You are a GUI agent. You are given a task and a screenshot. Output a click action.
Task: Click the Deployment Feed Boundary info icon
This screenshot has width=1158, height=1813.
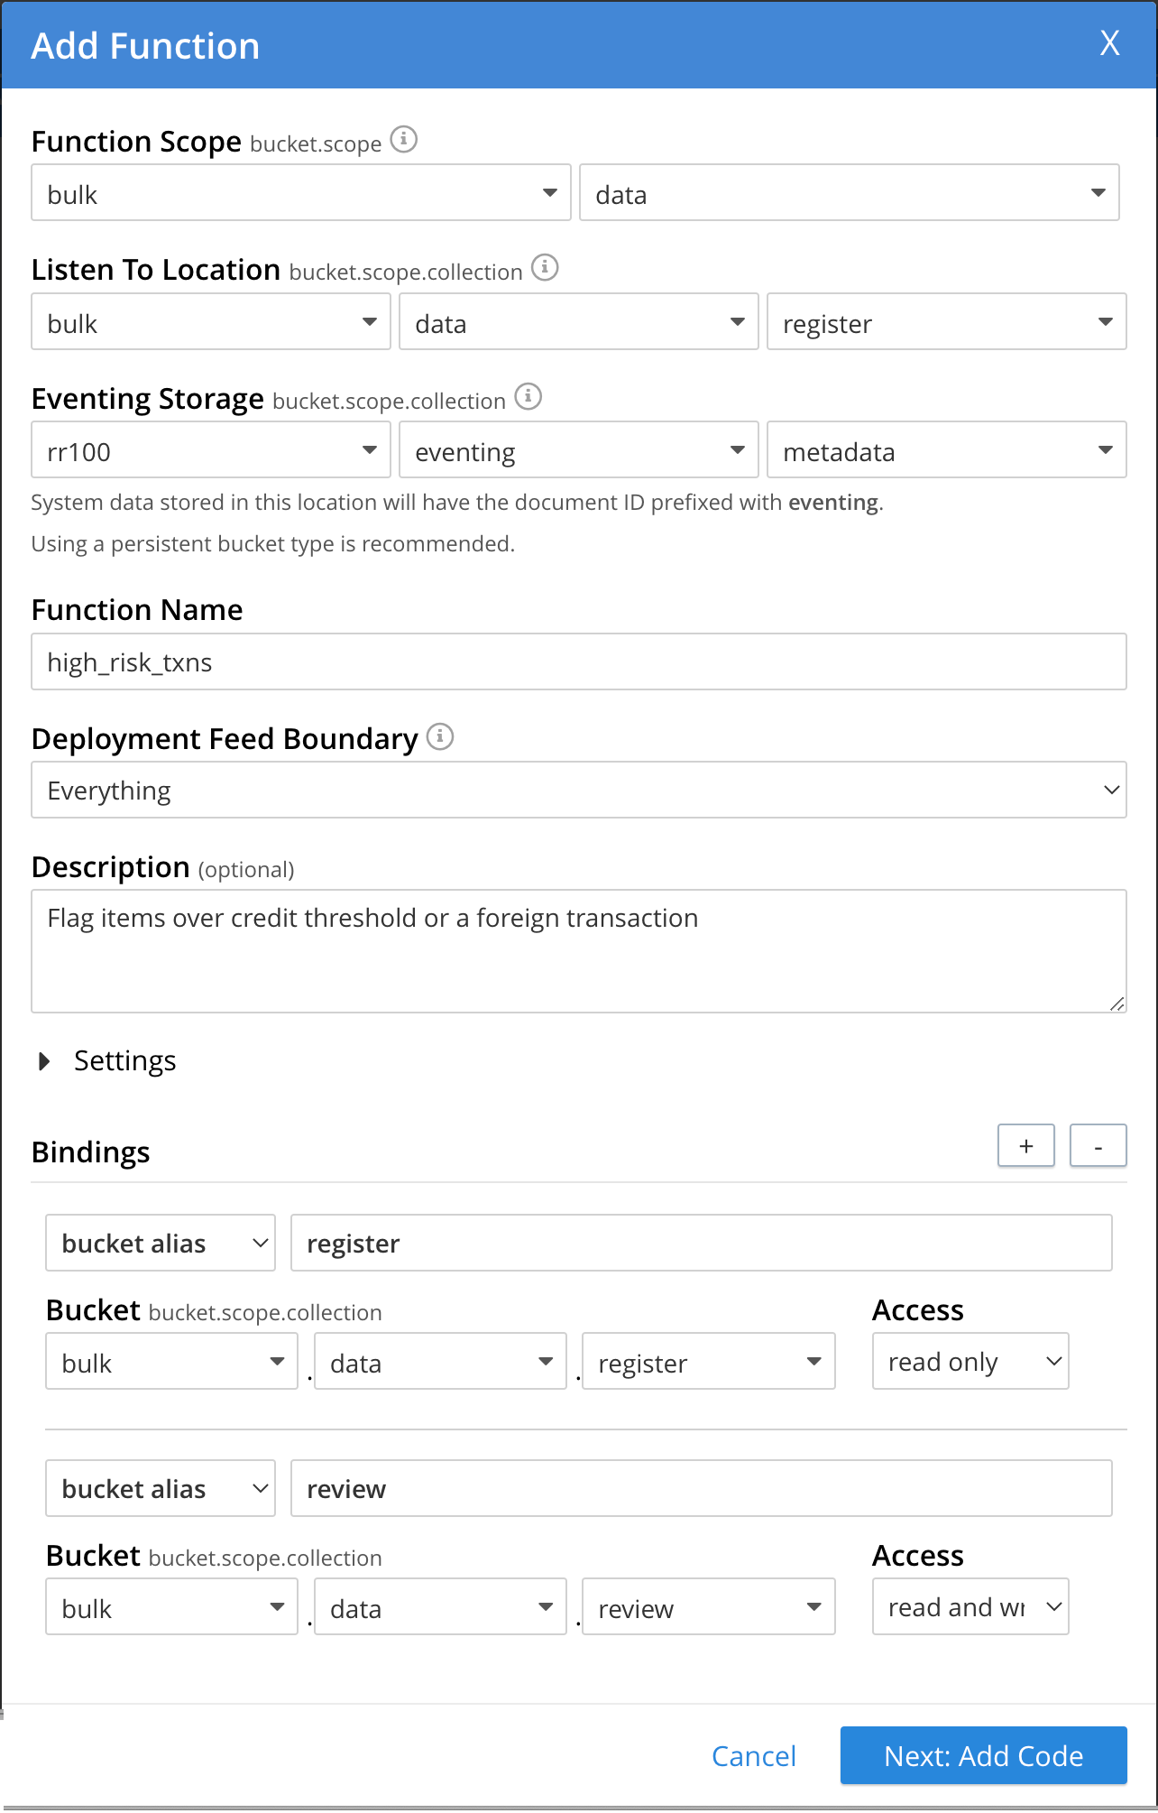pos(439,737)
